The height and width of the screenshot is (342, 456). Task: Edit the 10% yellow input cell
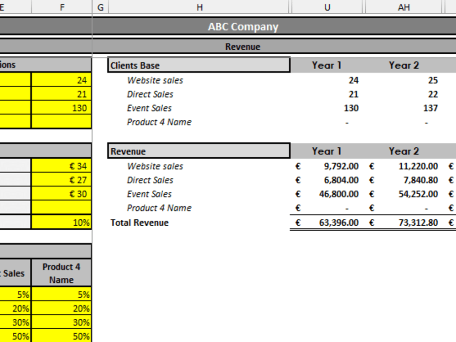(x=61, y=222)
